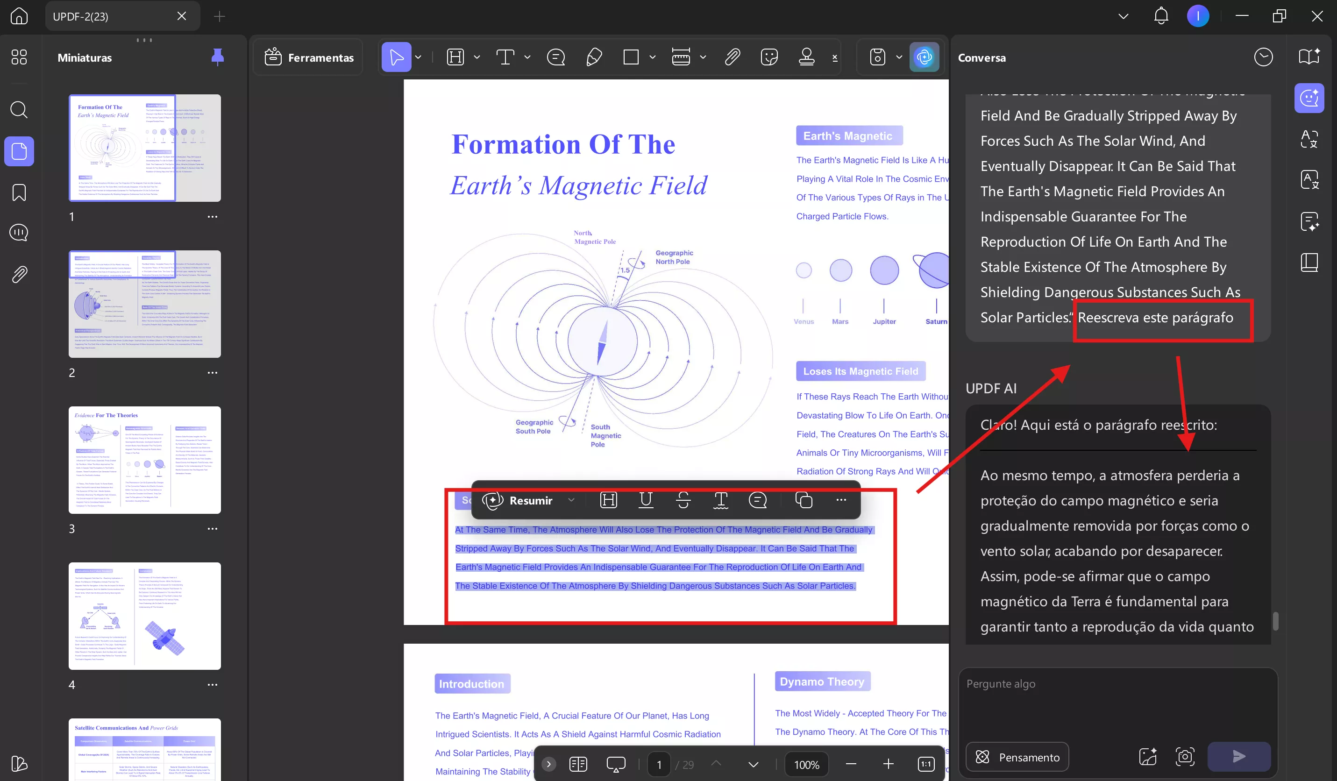This screenshot has width=1337, height=781.
Task: Open the 100% zoom level field
Action: pos(806,765)
